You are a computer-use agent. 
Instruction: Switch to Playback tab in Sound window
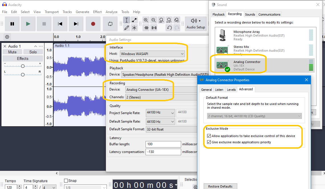(218, 14)
